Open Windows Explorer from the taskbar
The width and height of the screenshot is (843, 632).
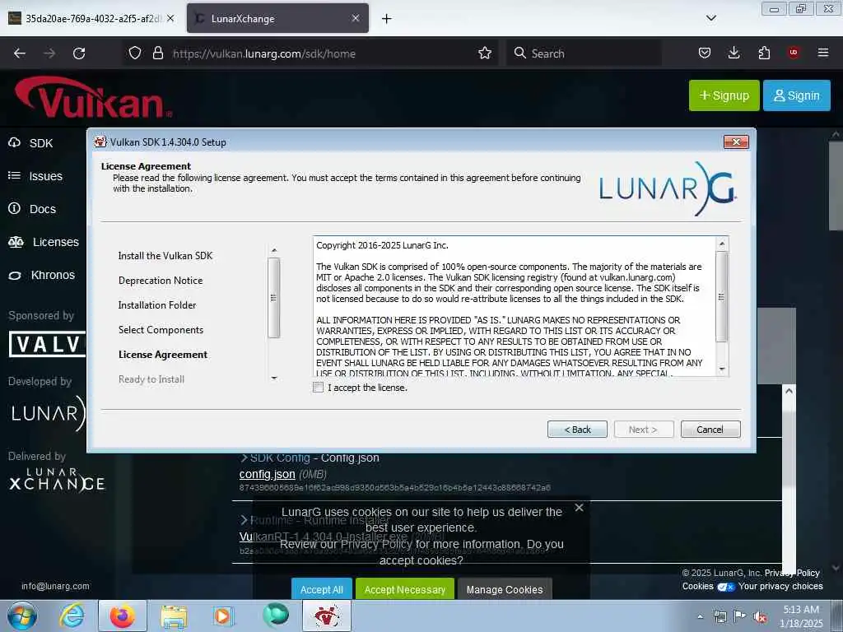(174, 616)
